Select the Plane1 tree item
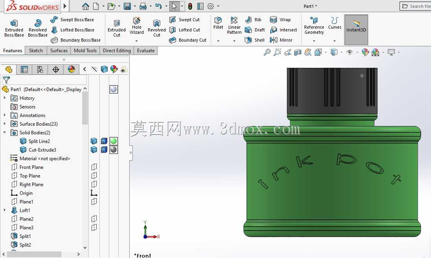 pos(22,202)
